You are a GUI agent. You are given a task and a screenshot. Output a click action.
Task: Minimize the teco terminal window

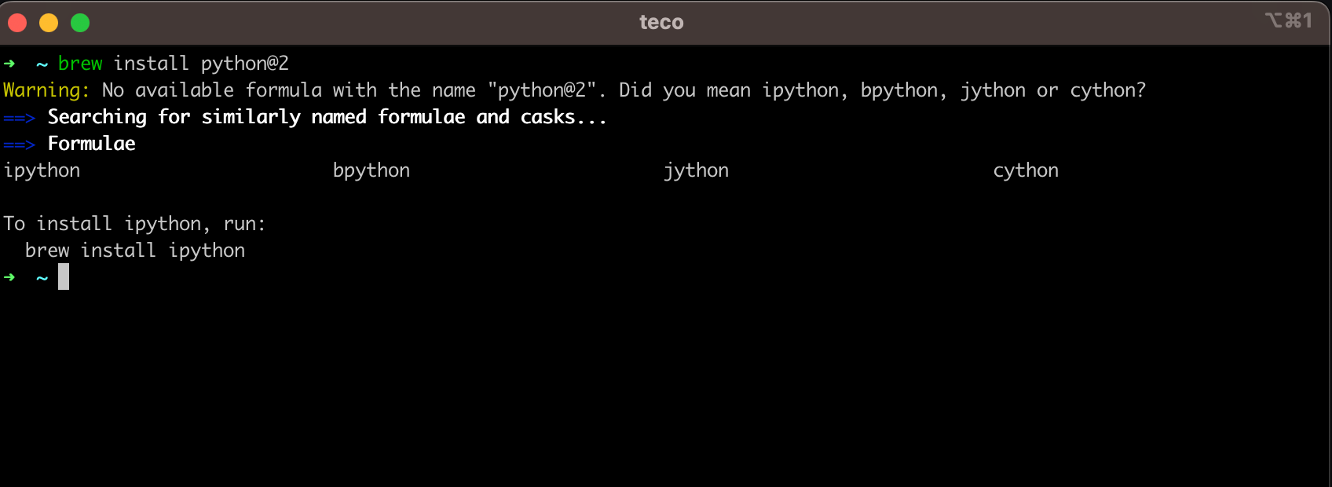tap(49, 23)
